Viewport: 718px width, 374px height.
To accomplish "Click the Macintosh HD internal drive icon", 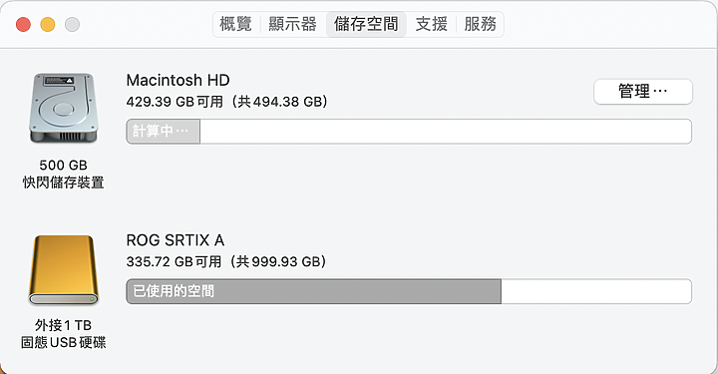I will [63, 108].
